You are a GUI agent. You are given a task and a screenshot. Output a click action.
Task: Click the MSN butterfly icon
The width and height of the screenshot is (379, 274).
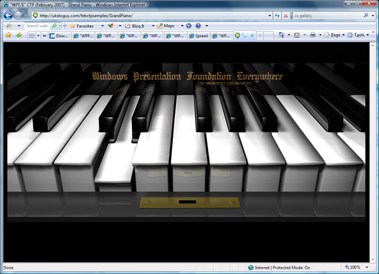pos(111,26)
